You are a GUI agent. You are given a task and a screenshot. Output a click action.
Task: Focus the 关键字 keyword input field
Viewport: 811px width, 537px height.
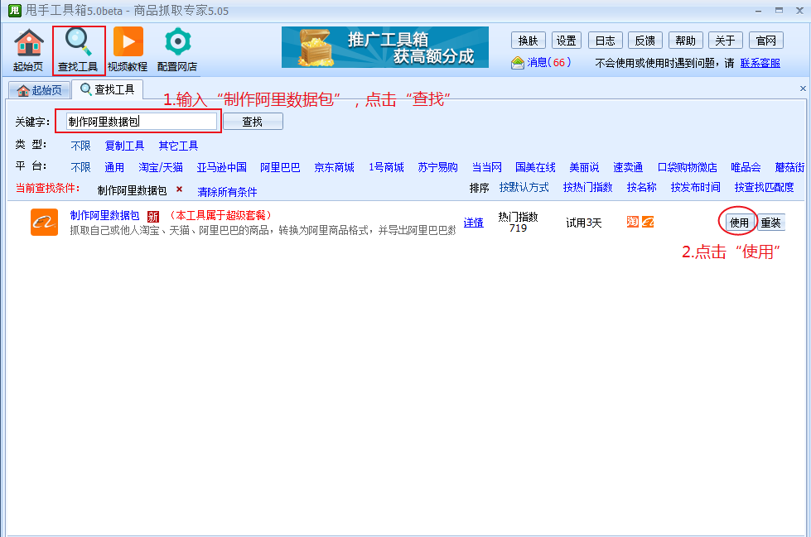click(x=141, y=122)
